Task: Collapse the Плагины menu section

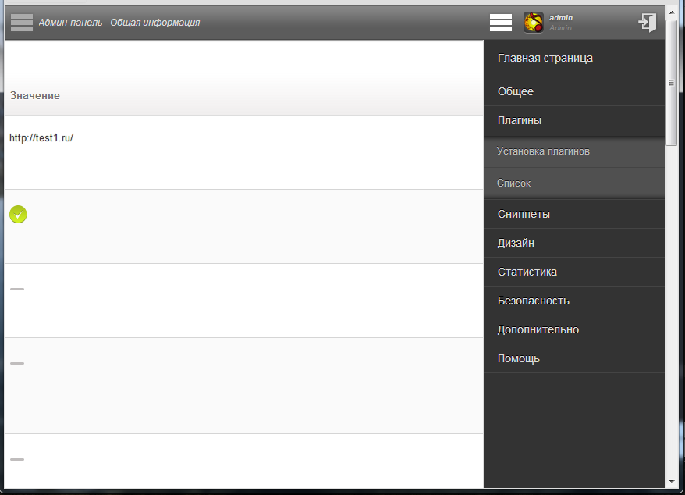Action: (574, 121)
